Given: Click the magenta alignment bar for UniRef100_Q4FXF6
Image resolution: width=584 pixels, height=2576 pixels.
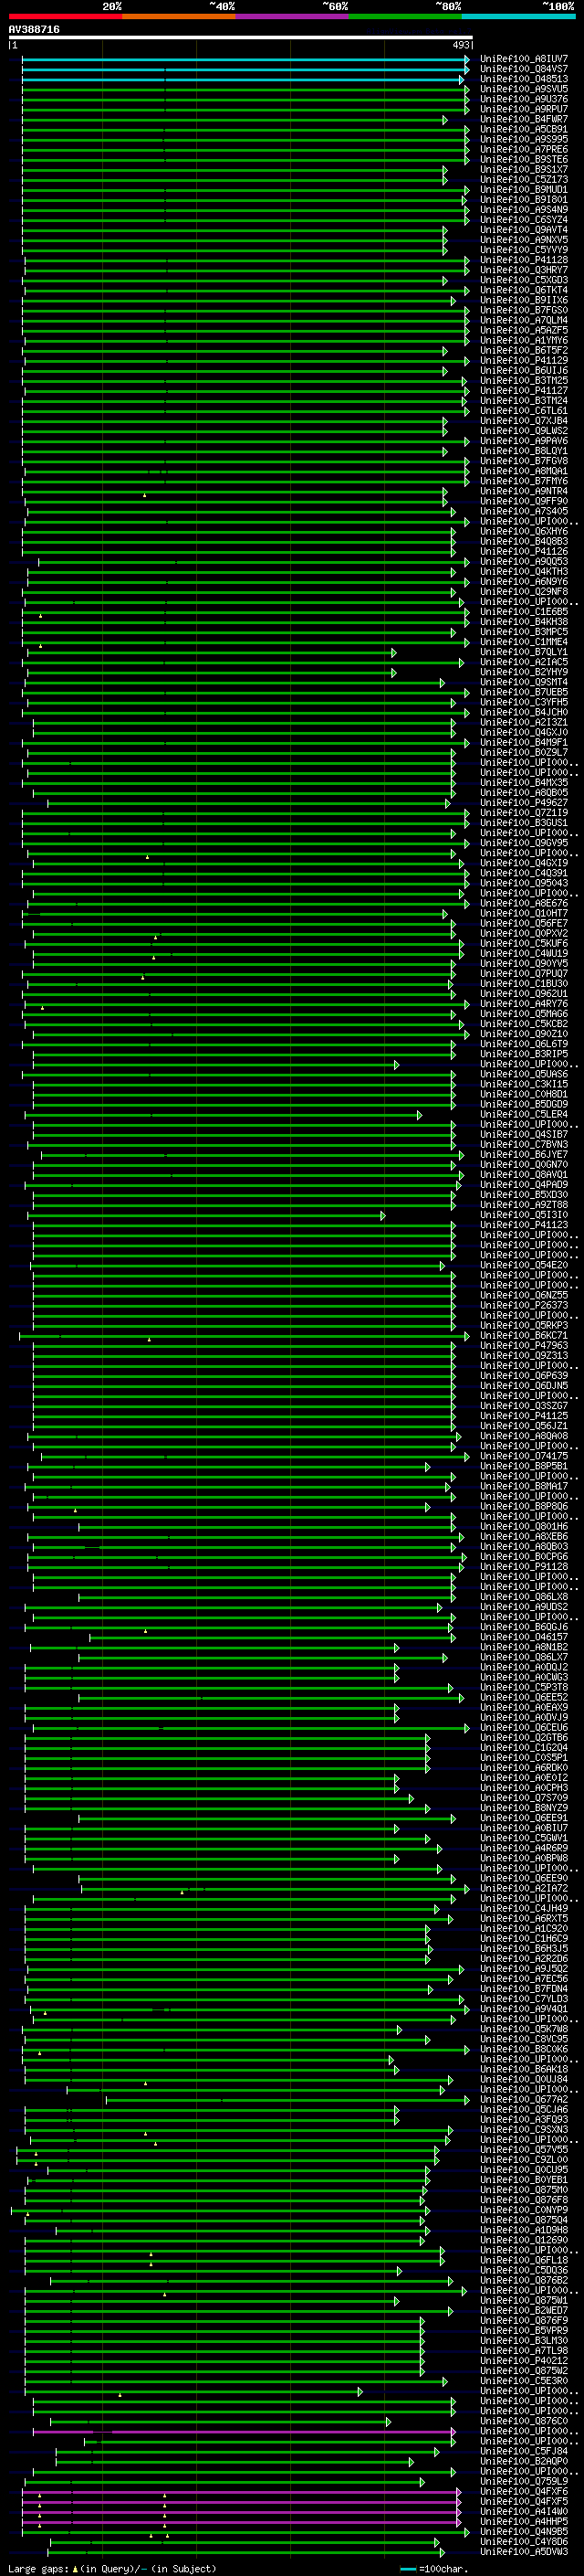Looking at the screenshot, I should pos(242,2490).
